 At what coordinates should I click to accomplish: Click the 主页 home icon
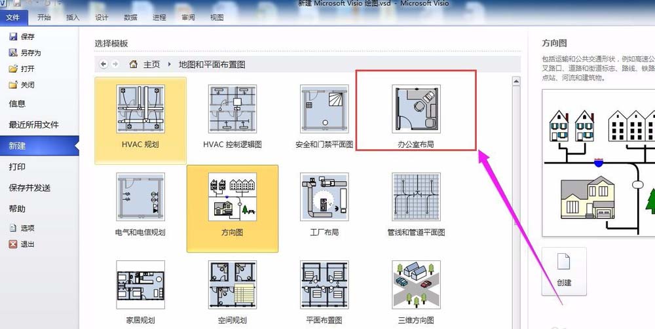click(133, 64)
